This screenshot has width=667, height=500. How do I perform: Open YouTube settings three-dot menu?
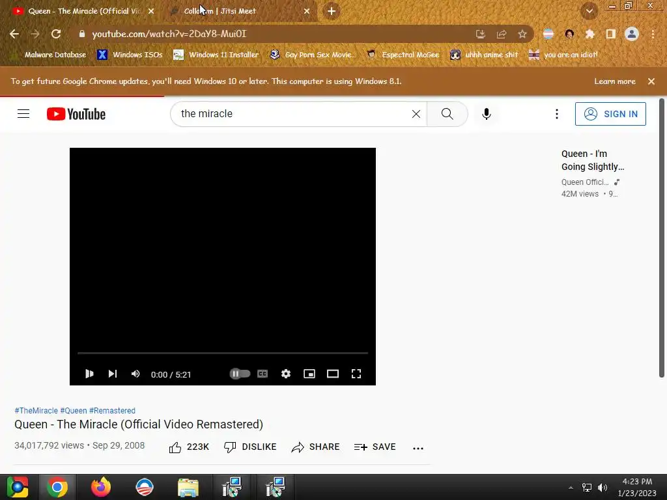pos(556,114)
